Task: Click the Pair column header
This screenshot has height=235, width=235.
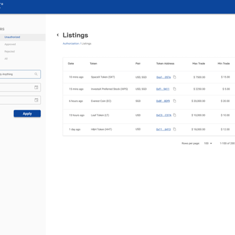Action: pos(138,63)
